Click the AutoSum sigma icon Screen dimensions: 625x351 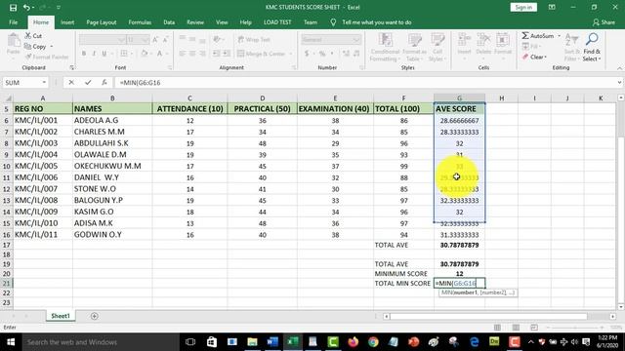[525, 36]
